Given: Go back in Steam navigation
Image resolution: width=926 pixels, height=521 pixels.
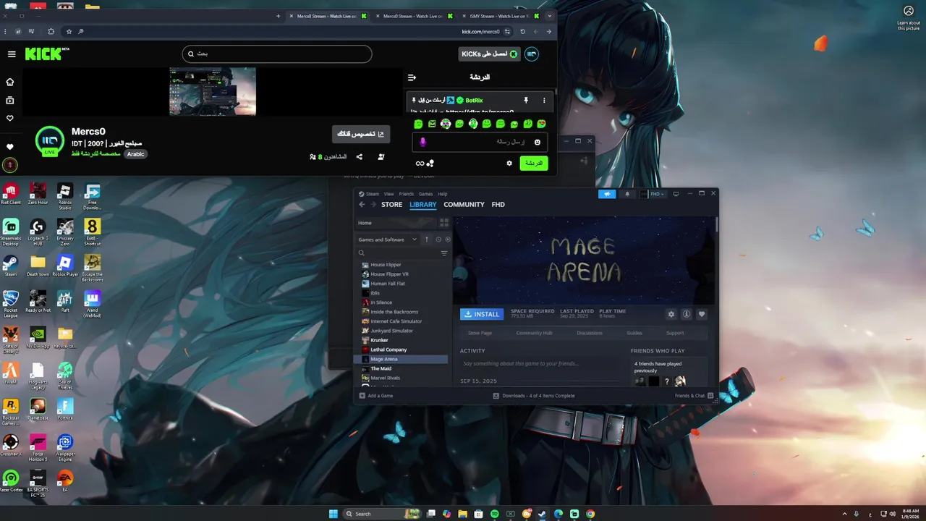Looking at the screenshot, I should point(362,205).
